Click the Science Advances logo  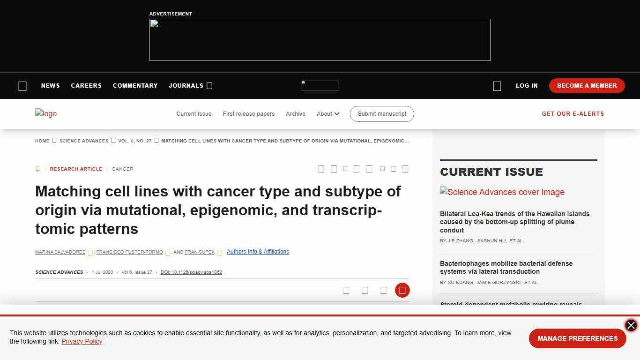(x=46, y=113)
